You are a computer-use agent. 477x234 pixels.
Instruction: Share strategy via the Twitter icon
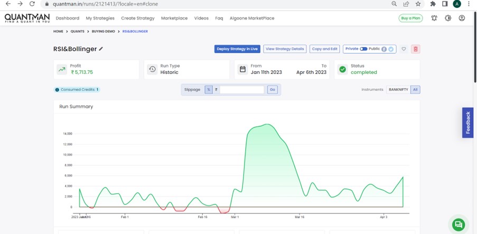tap(391, 49)
